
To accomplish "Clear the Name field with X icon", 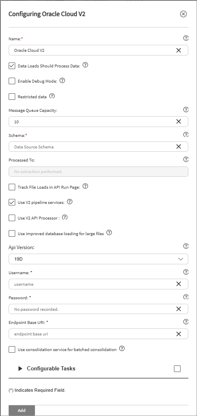I will [178, 50].
